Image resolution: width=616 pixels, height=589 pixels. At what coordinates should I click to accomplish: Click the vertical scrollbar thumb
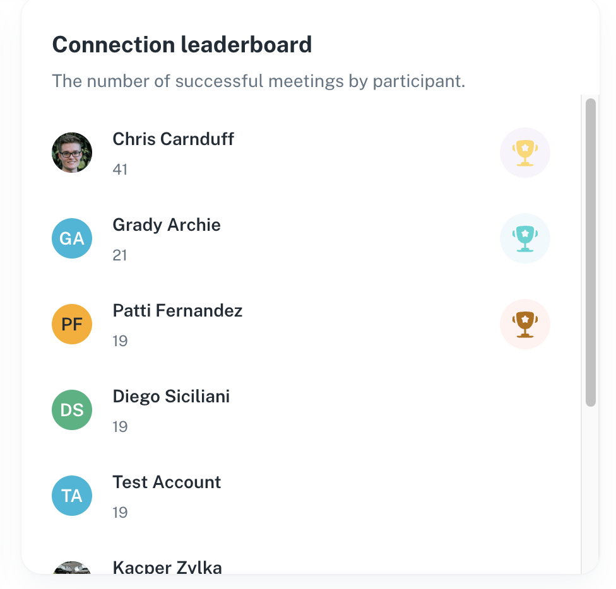pos(590,252)
